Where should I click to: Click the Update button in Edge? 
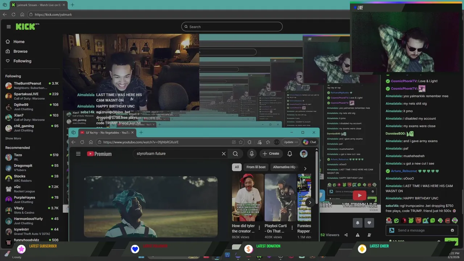pyautogui.click(x=291, y=142)
